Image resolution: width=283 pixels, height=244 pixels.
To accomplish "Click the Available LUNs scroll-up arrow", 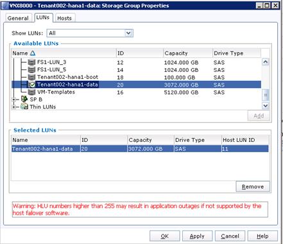I will click(x=266, y=62).
